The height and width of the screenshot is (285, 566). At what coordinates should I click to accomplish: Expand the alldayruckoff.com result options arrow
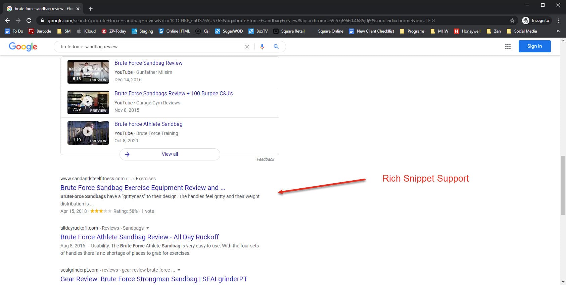(148, 228)
